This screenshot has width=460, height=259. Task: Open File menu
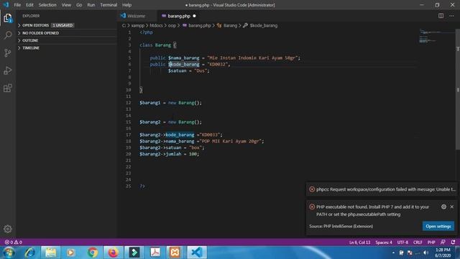[x=17, y=5]
